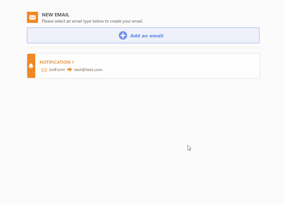Viewport: 284px width, 204px height.
Task: Click the blue plus icon
Action: point(123,35)
